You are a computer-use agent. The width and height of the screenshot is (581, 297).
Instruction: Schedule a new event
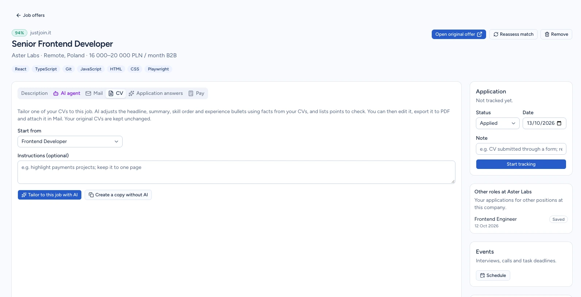(493, 275)
